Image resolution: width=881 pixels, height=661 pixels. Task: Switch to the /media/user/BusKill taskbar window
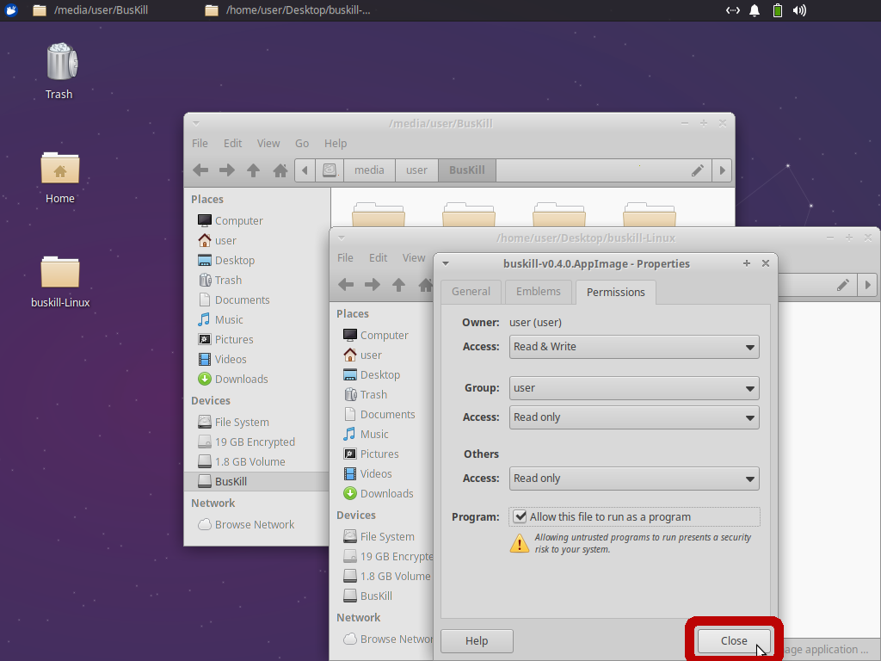[90, 10]
